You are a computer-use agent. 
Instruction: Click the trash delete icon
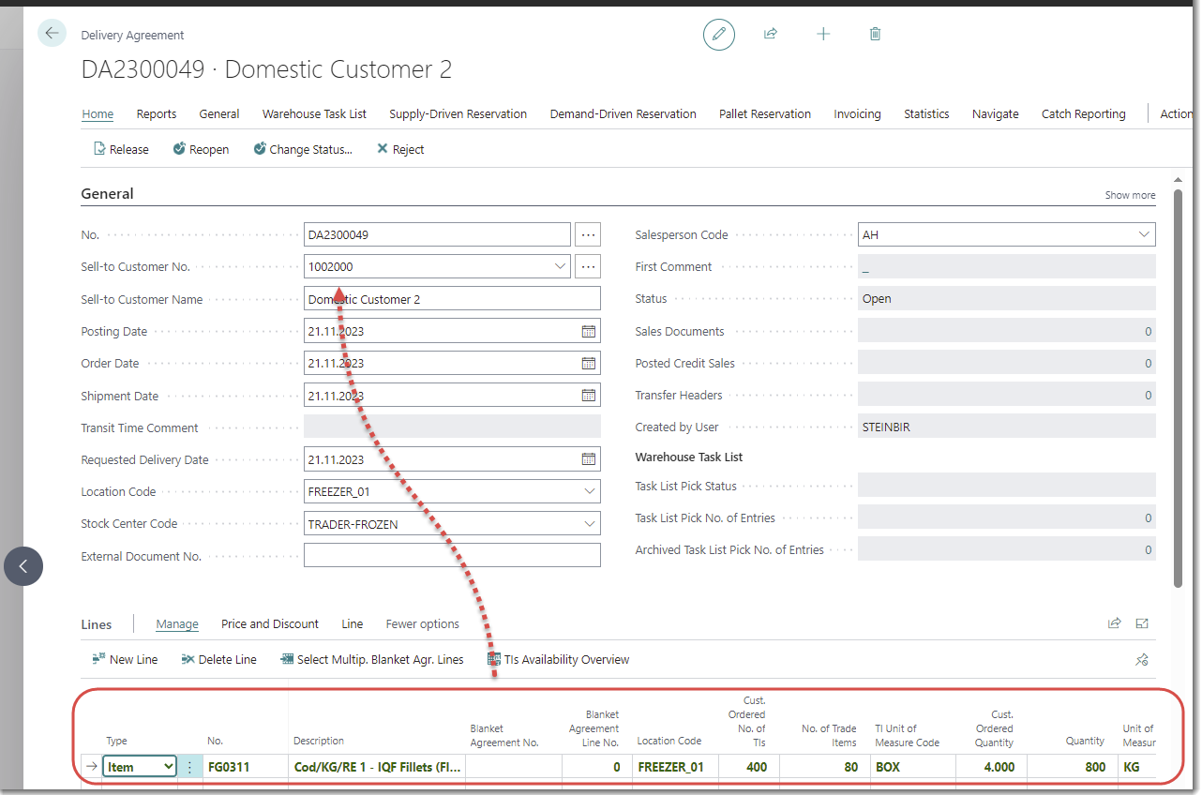(876, 35)
